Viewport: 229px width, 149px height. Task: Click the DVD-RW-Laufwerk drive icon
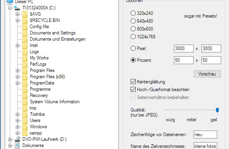pos(18,139)
